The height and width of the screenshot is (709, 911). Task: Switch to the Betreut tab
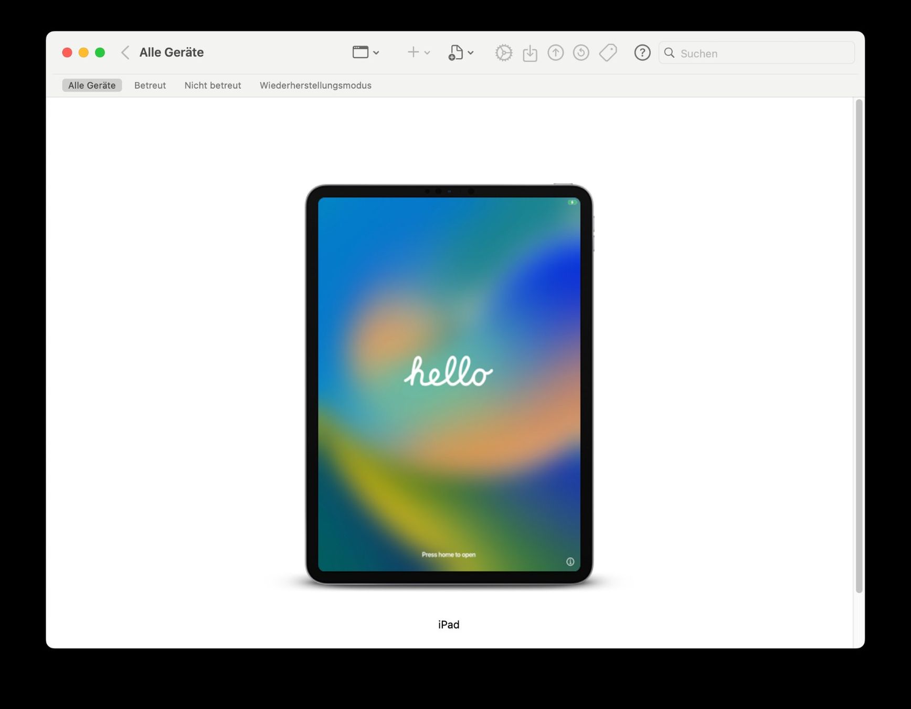coord(150,85)
